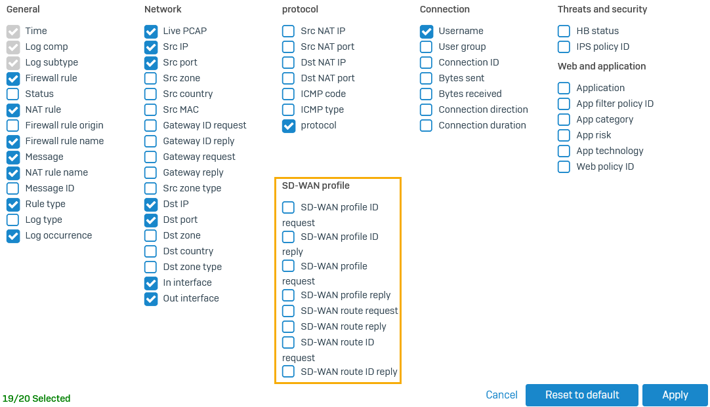Check the Src MAC option
This screenshot has height=407, width=710.
pyautogui.click(x=151, y=109)
